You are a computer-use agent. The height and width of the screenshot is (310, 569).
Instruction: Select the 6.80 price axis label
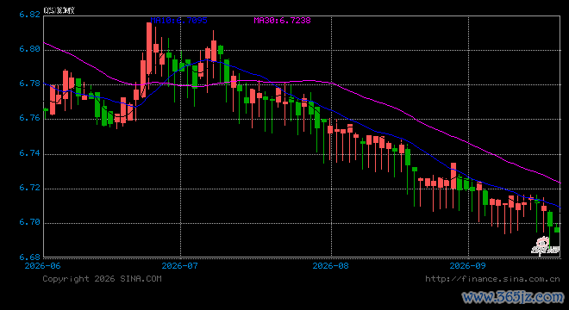tap(30, 49)
